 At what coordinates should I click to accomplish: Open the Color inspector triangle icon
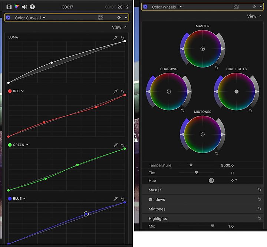(17, 7)
